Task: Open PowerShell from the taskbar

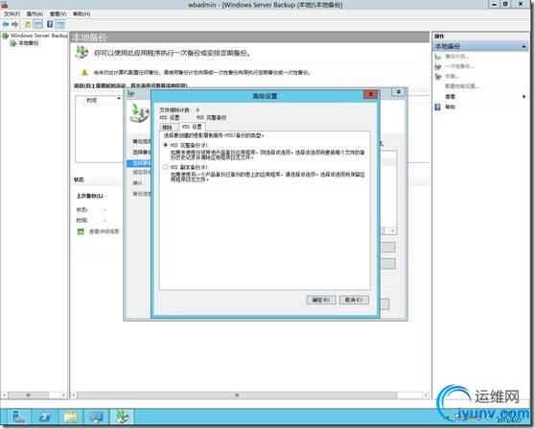Action: tap(45, 417)
